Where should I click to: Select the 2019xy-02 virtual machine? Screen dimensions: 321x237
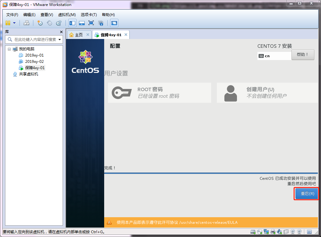pos(34,62)
